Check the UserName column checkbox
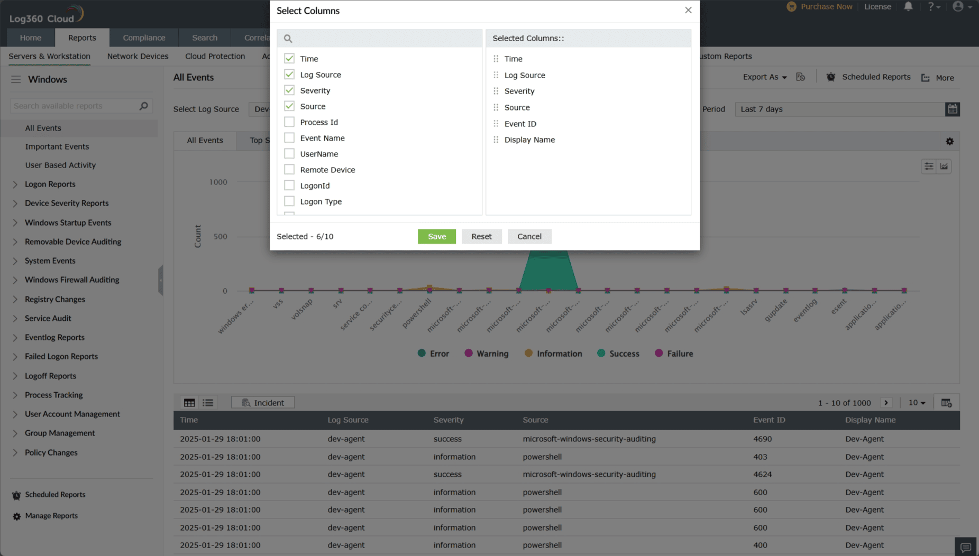Viewport: 979px width, 556px height. (289, 153)
